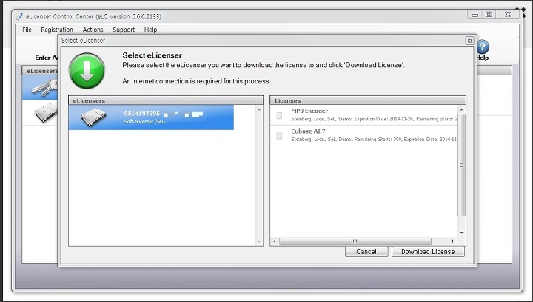The image size is (533, 302).
Task: Maximize the eLicenser Control Center window
Action: pyautogui.click(x=489, y=15)
